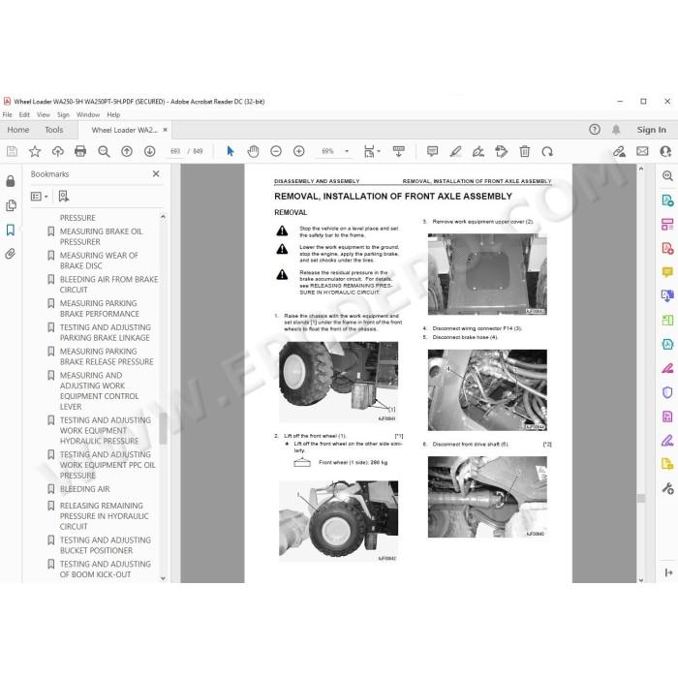Toggle the Bookmarks panel sidebar icon
The image size is (678, 678).
(x=11, y=231)
